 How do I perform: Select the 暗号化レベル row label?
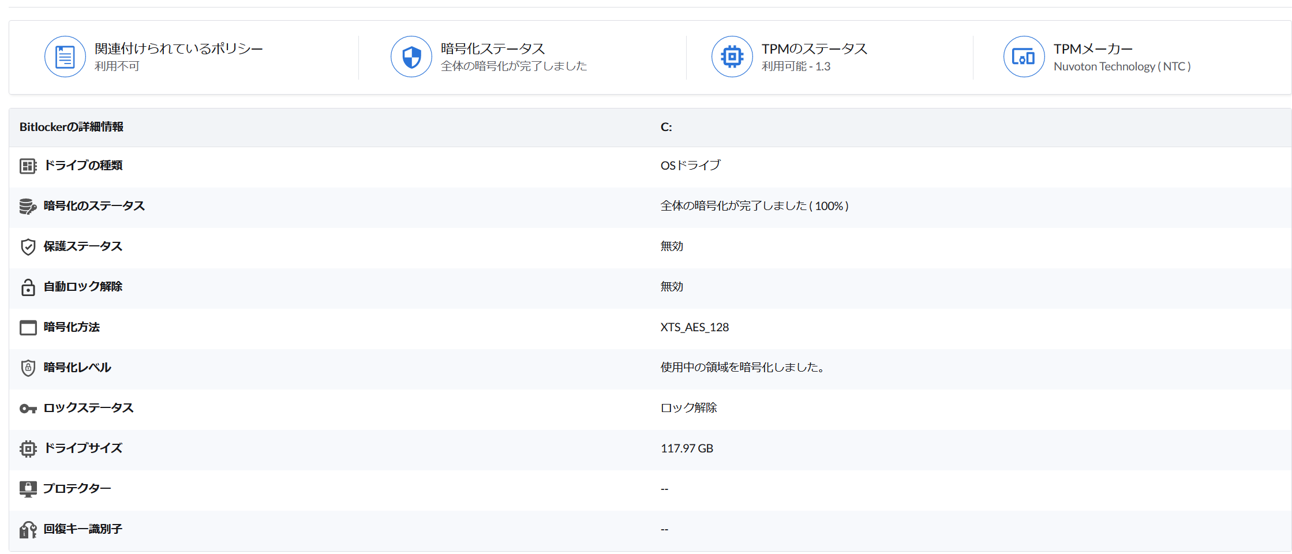coord(77,368)
